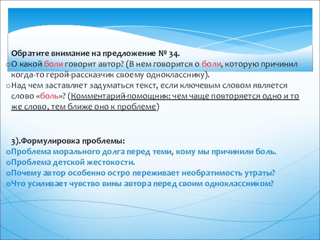Viewport: 320px width, 240px height.
Task: Click red 'боли' before 'которую причинил'
Action: 211,64
